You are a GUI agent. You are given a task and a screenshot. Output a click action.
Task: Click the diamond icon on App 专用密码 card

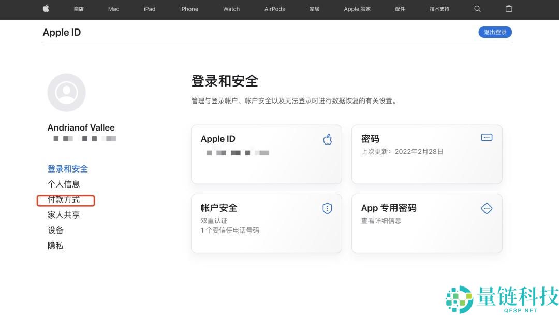point(486,208)
